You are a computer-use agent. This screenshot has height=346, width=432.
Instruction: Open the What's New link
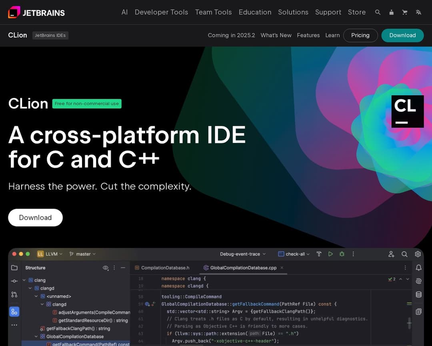click(x=276, y=35)
